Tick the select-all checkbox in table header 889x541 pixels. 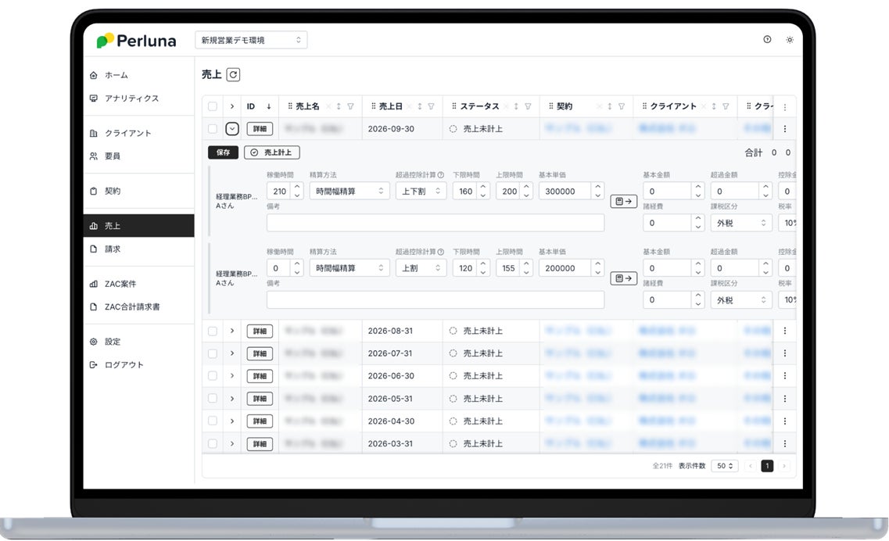point(213,106)
